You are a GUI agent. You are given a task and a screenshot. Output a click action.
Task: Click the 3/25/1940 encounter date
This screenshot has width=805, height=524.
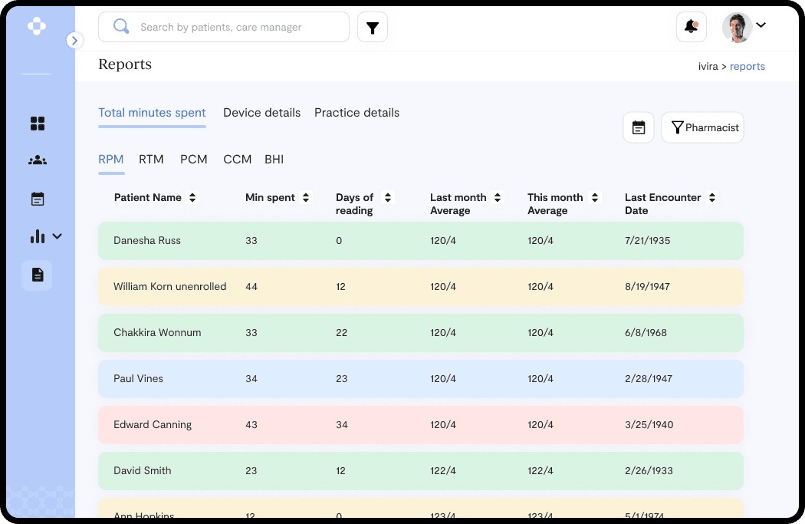649,425
